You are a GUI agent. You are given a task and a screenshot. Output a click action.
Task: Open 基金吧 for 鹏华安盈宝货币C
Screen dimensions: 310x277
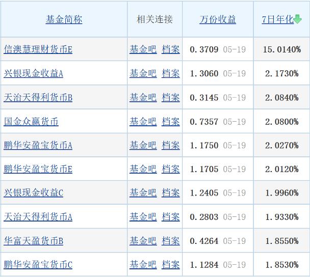(143, 265)
